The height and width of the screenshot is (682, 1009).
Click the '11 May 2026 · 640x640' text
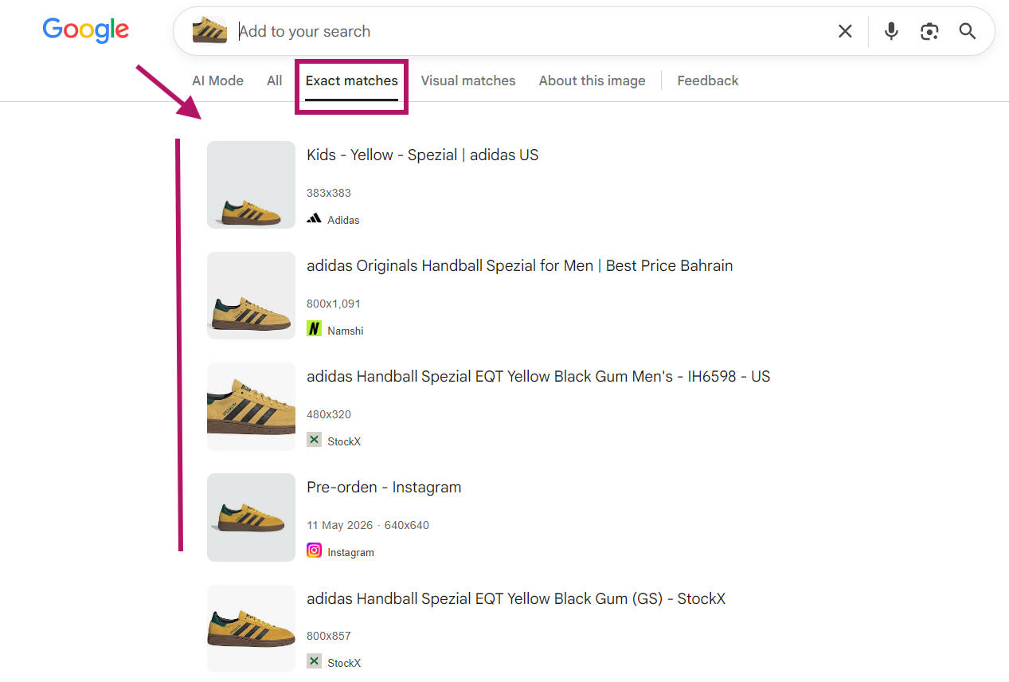(368, 525)
